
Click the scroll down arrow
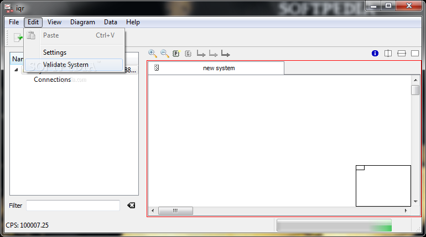pos(415,202)
